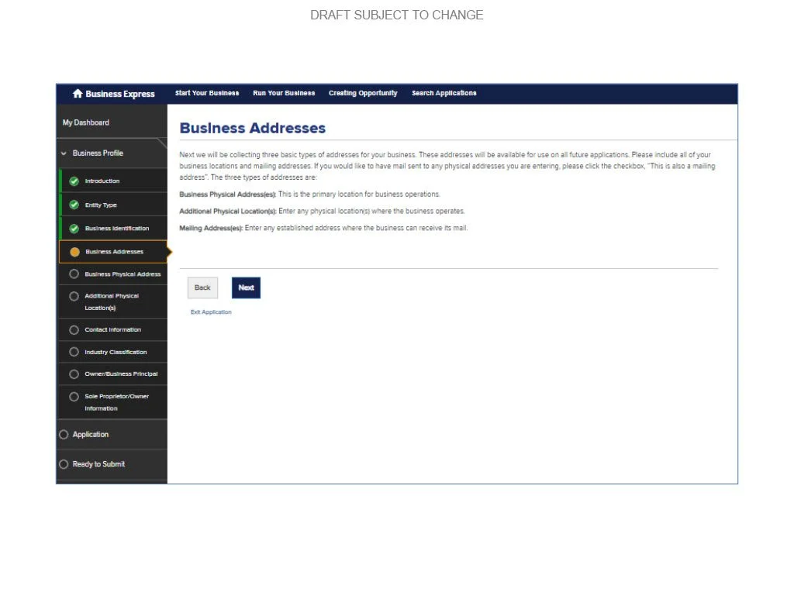Click the bold 'Mailing Address(es):' label
This screenshot has height=613, width=794.
point(211,229)
